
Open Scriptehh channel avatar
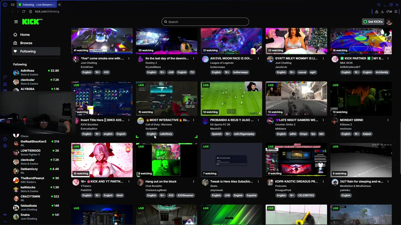[141, 121]
